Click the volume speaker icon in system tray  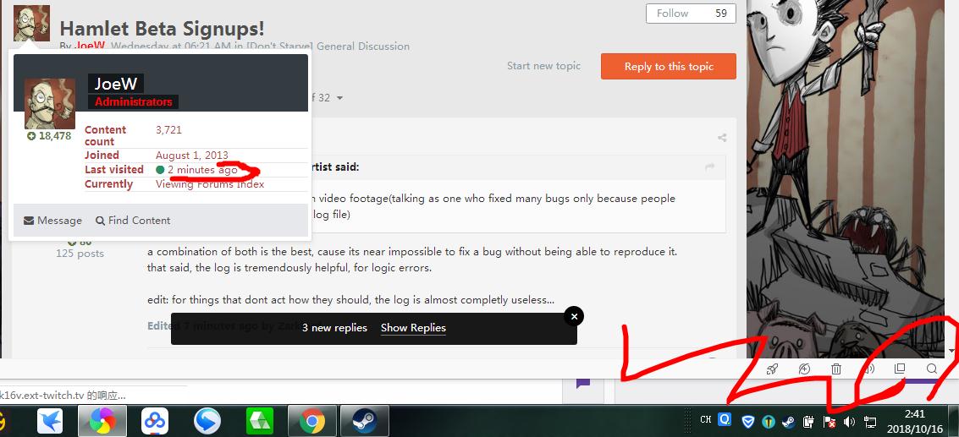pos(850,421)
